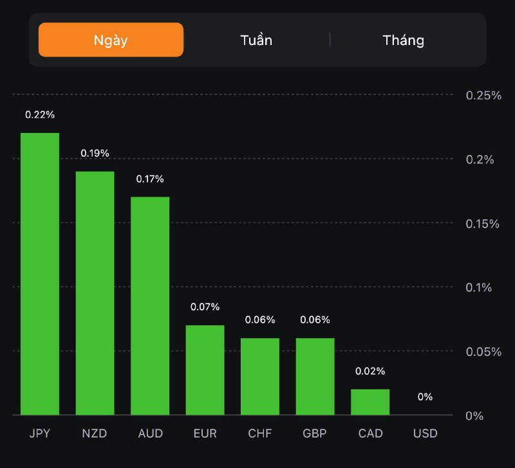Screen dimensions: 515x468
Task: Click the 0.02% value above CAD
Action: coord(370,372)
